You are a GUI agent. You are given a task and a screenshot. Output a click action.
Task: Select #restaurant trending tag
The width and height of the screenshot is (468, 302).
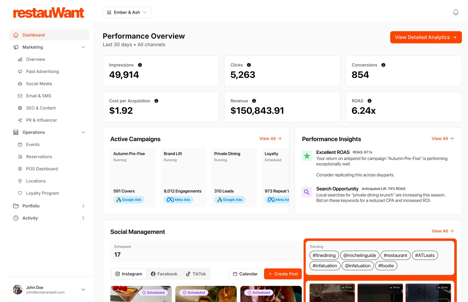(x=395, y=255)
